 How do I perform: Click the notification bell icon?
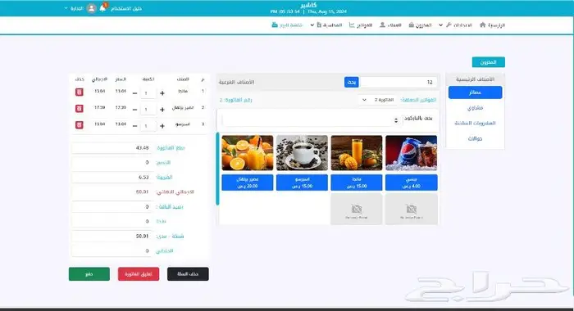pyautogui.click(x=102, y=7)
